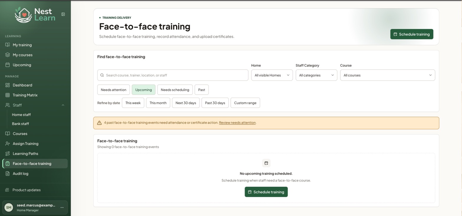Click the Assign Training person-plus icon
The width and height of the screenshot is (462, 216).
pyautogui.click(x=8, y=144)
